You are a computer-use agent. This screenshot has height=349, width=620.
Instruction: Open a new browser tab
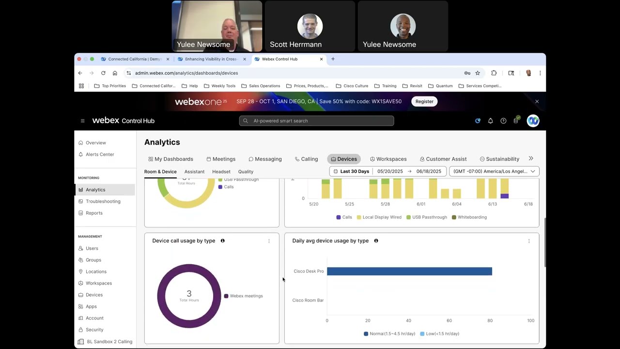[333, 59]
